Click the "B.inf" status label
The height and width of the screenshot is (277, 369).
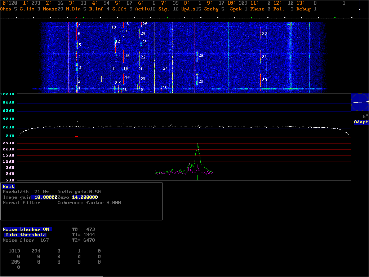[x=96, y=9]
